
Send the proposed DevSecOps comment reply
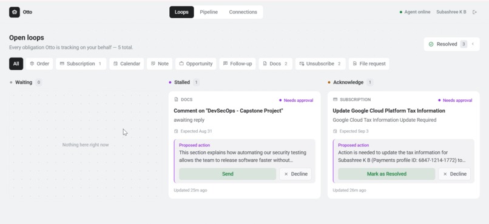228,174
